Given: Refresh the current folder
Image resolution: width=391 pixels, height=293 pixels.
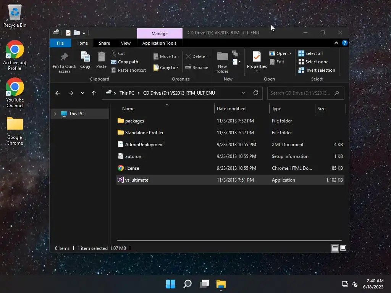Looking at the screenshot, I should point(256,93).
